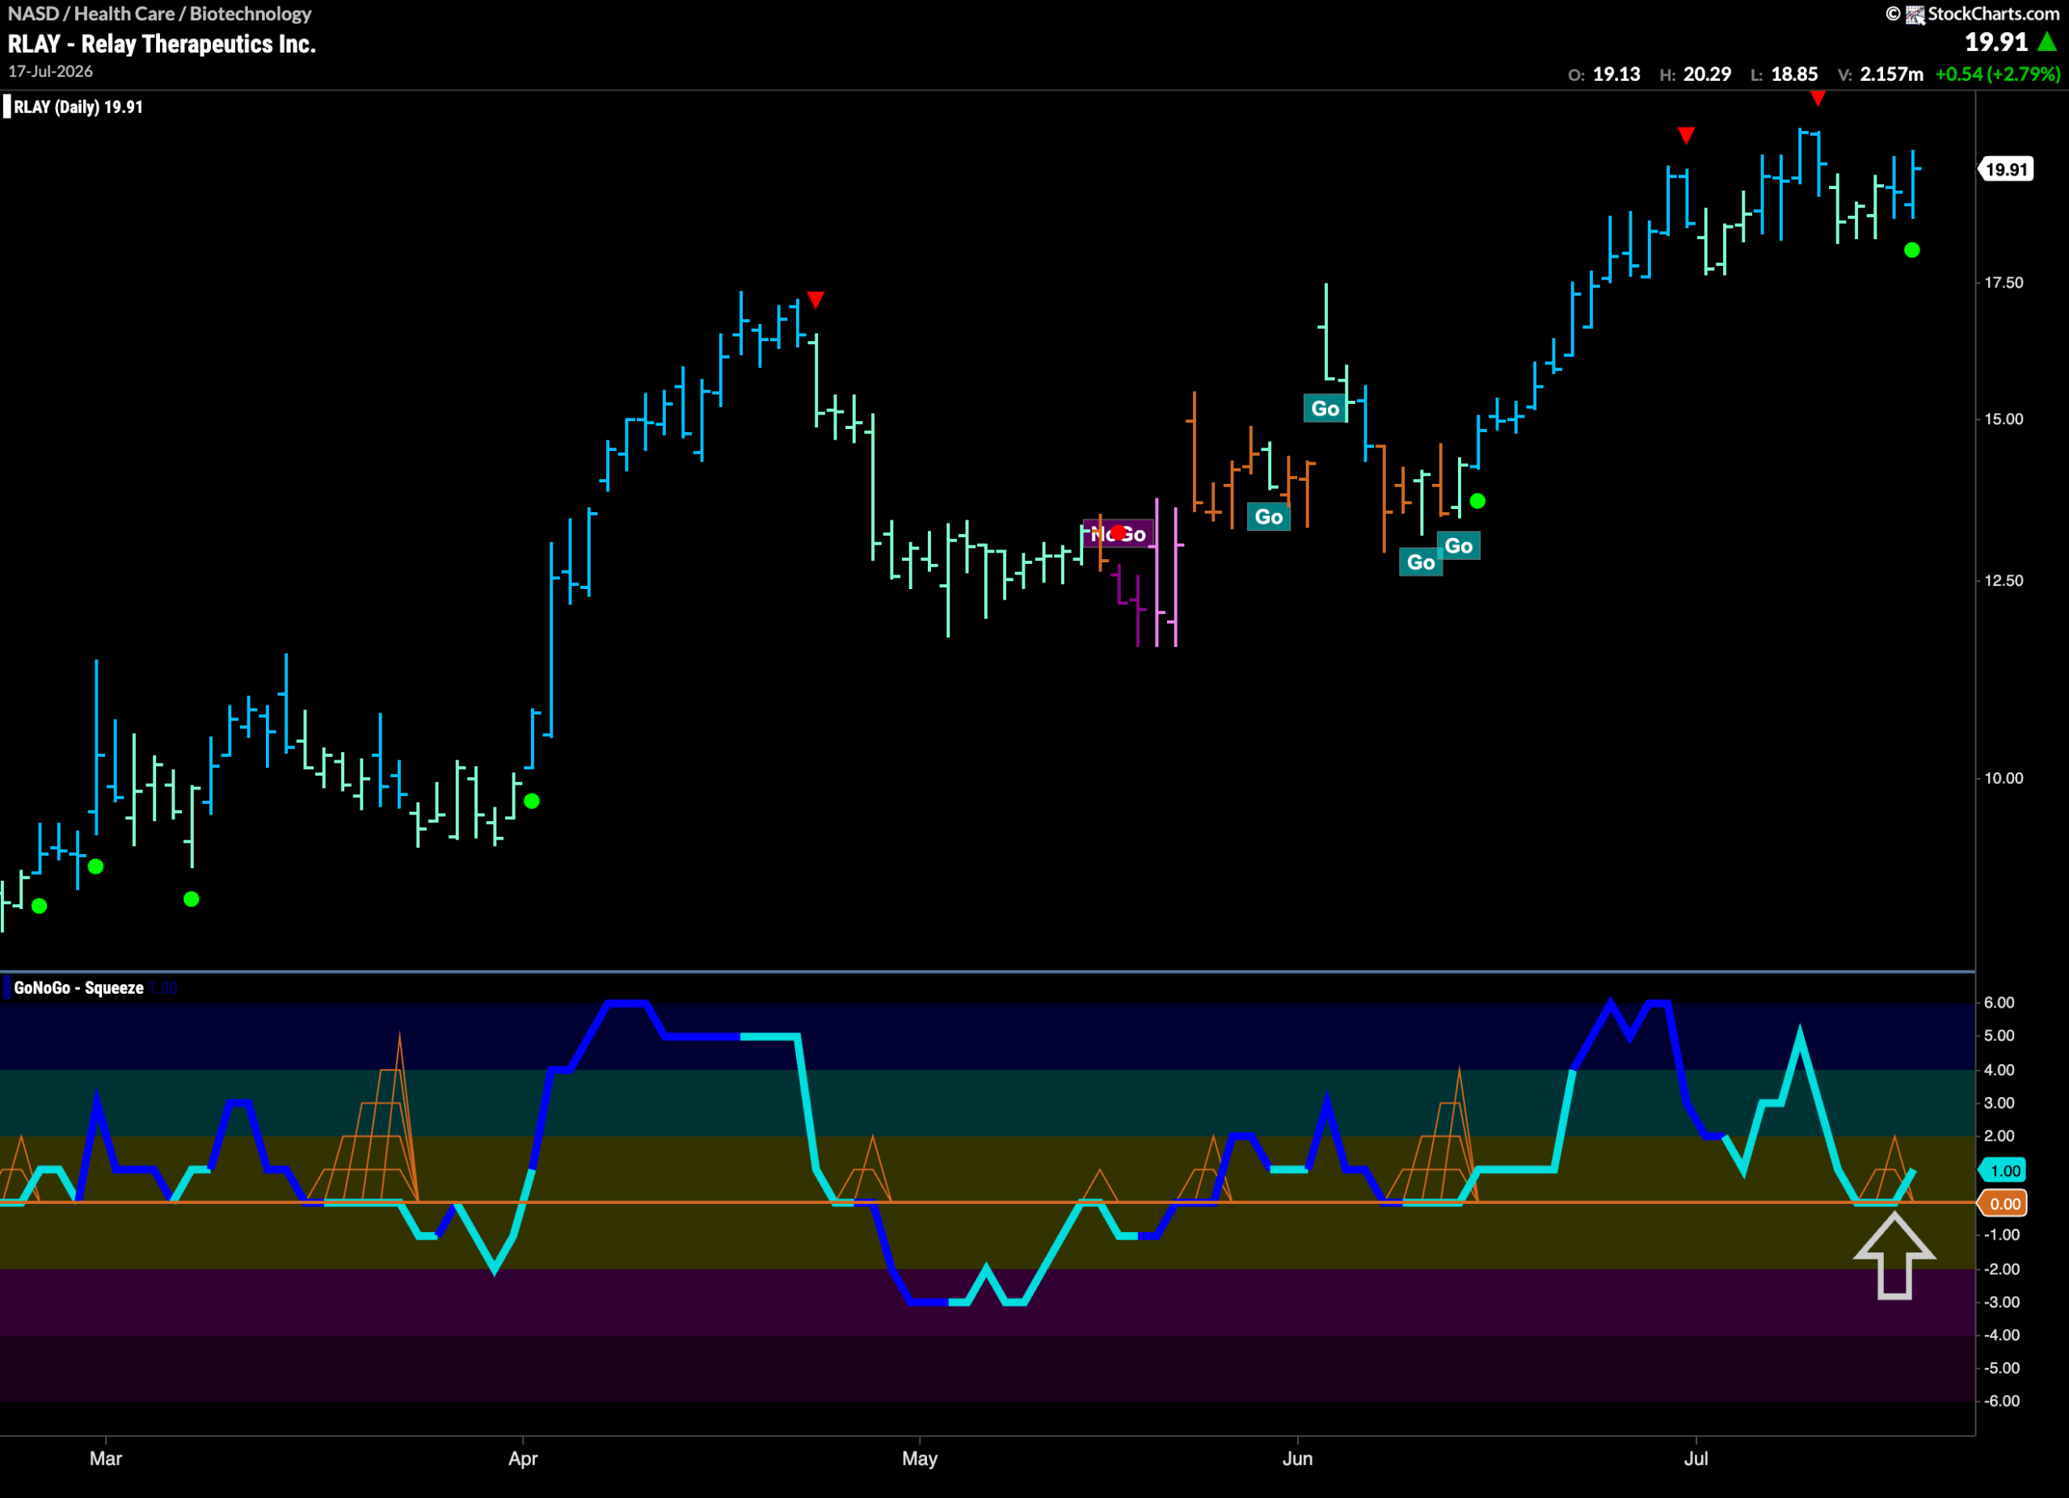The image size is (2069, 1498).
Task: Click the 4.00 oscillator axis label
Action: tap(1999, 1070)
